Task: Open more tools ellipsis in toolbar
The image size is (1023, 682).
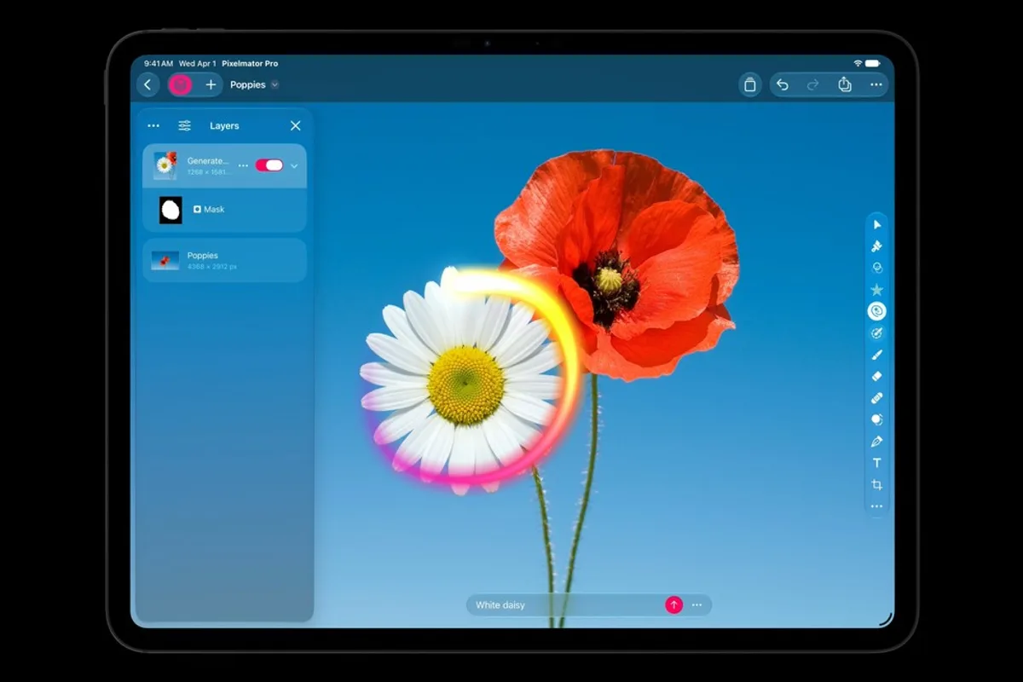Action: coord(876,506)
